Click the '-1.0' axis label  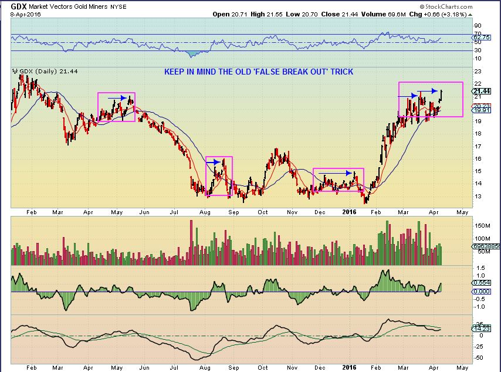coord(479,307)
